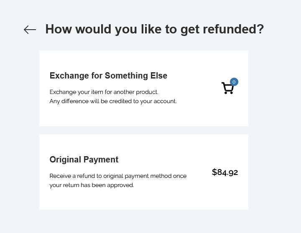Go back using the left arrow
Screen dimensions: 301x233
pyautogui.click(x=30, y=30)
